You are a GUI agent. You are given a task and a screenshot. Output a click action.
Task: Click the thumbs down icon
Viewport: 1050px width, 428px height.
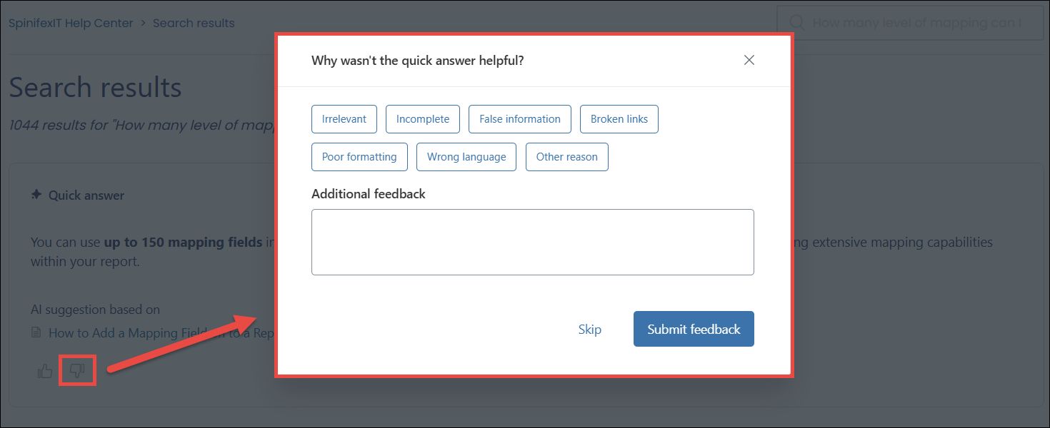[x=77, y=370]
